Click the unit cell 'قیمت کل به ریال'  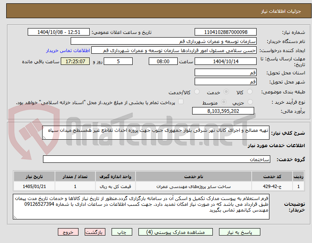(x=115, y=186)
